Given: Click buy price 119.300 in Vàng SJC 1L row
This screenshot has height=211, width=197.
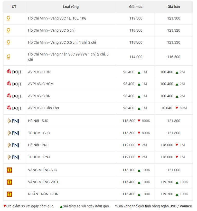Looking at the screenshot, I should [136, 18].
